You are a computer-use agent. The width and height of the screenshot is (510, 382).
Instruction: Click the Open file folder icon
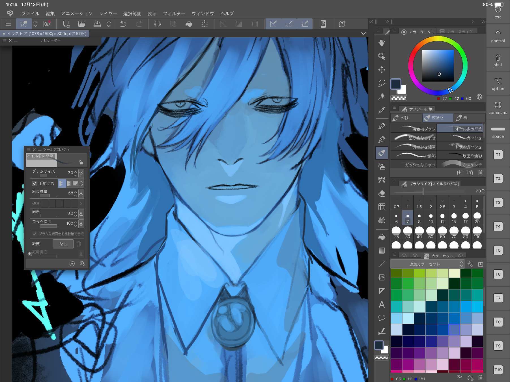coord(82,24)
